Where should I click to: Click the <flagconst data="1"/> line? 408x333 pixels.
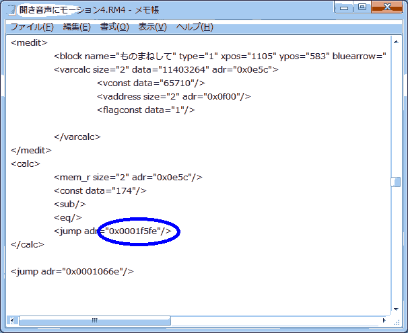point(145,110)
